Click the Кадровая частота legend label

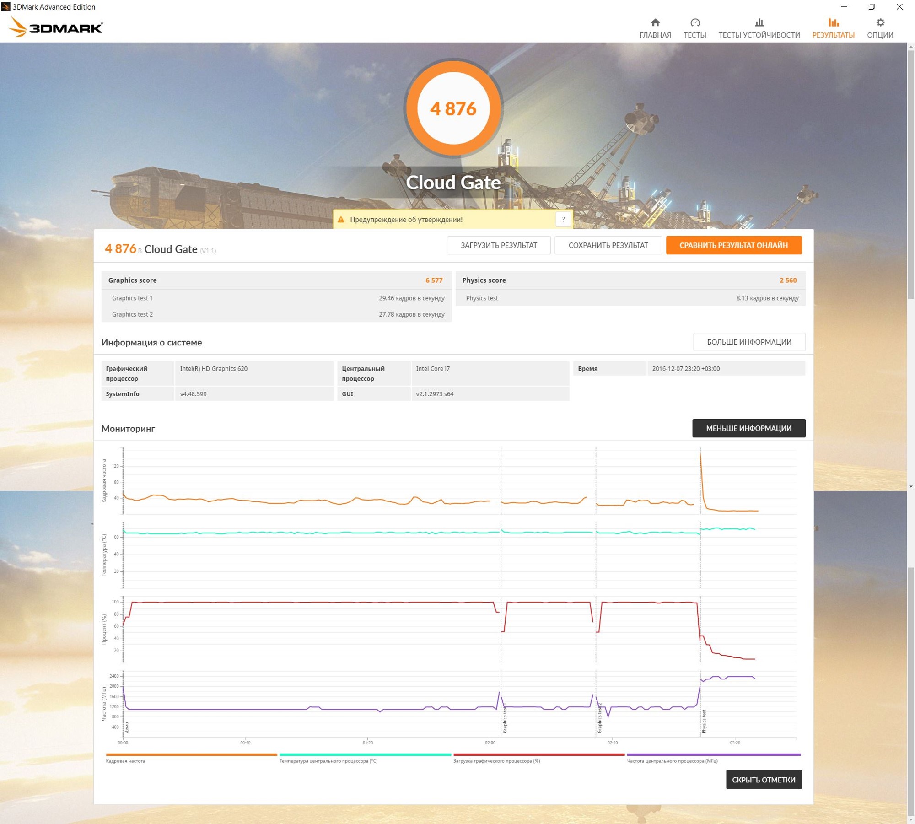click(125, 761)
